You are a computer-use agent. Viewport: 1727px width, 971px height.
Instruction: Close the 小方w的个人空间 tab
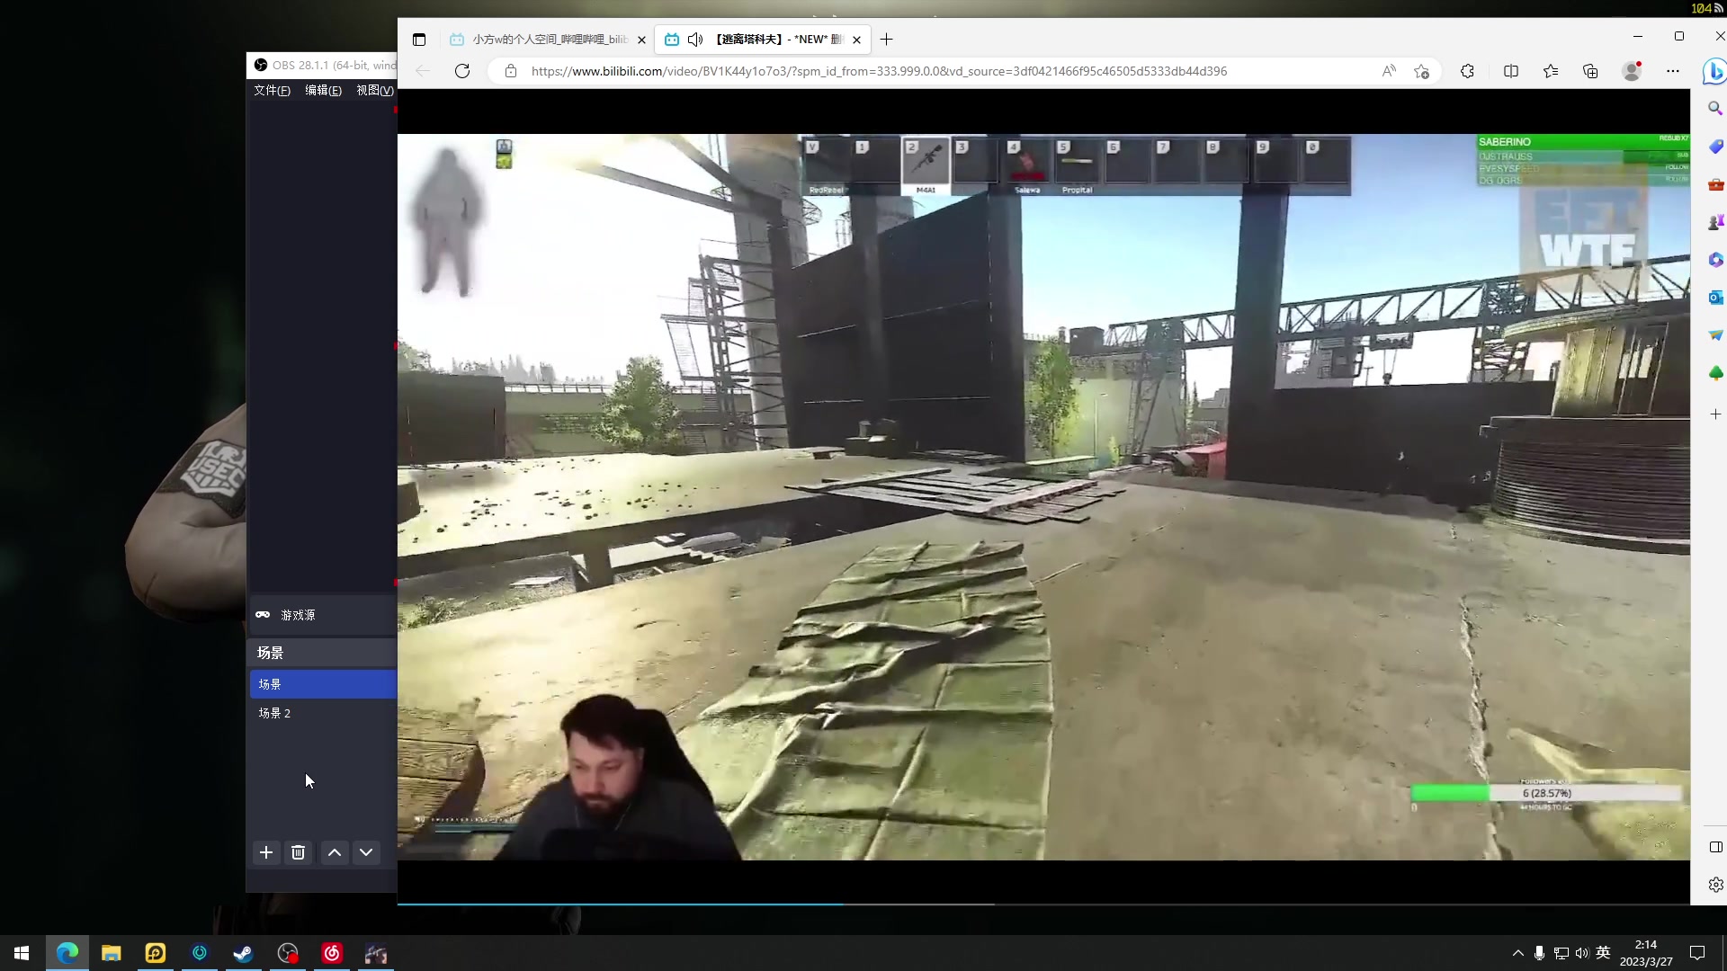pyautogui.click(x=641, y=40)
